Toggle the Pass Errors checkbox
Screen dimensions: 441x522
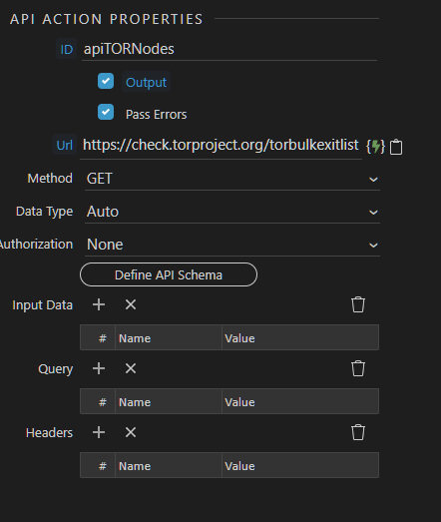pos(106,112)
